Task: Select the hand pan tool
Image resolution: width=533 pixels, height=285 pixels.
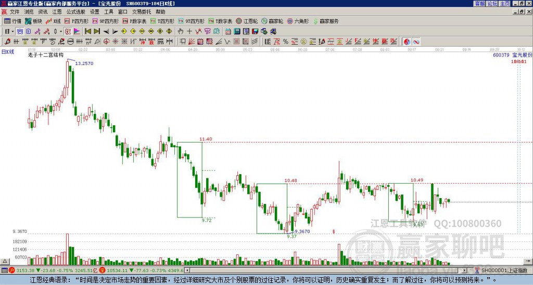Action: (x=181, y=32)
